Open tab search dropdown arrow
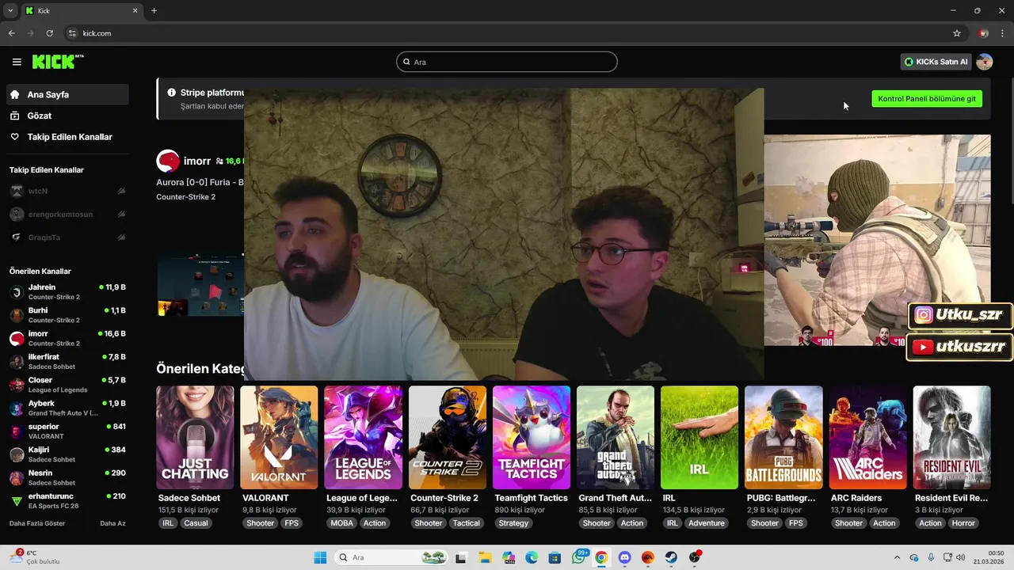This screenshot has width=1014, height=570. point(10,10)
